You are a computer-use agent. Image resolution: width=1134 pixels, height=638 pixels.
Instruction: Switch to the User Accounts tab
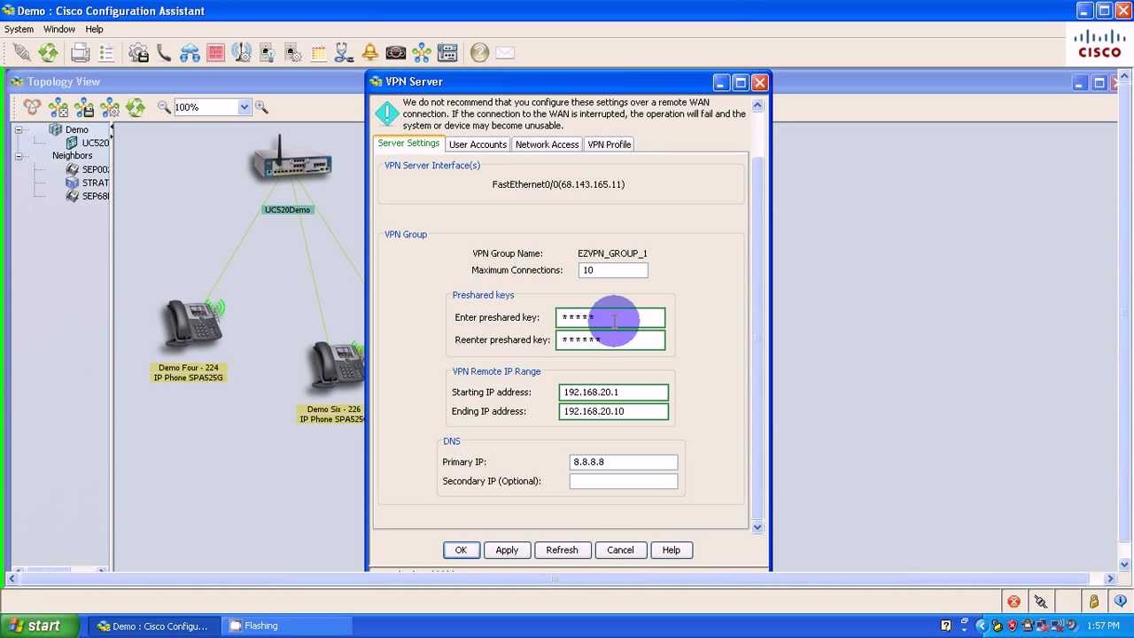point(478,144)
